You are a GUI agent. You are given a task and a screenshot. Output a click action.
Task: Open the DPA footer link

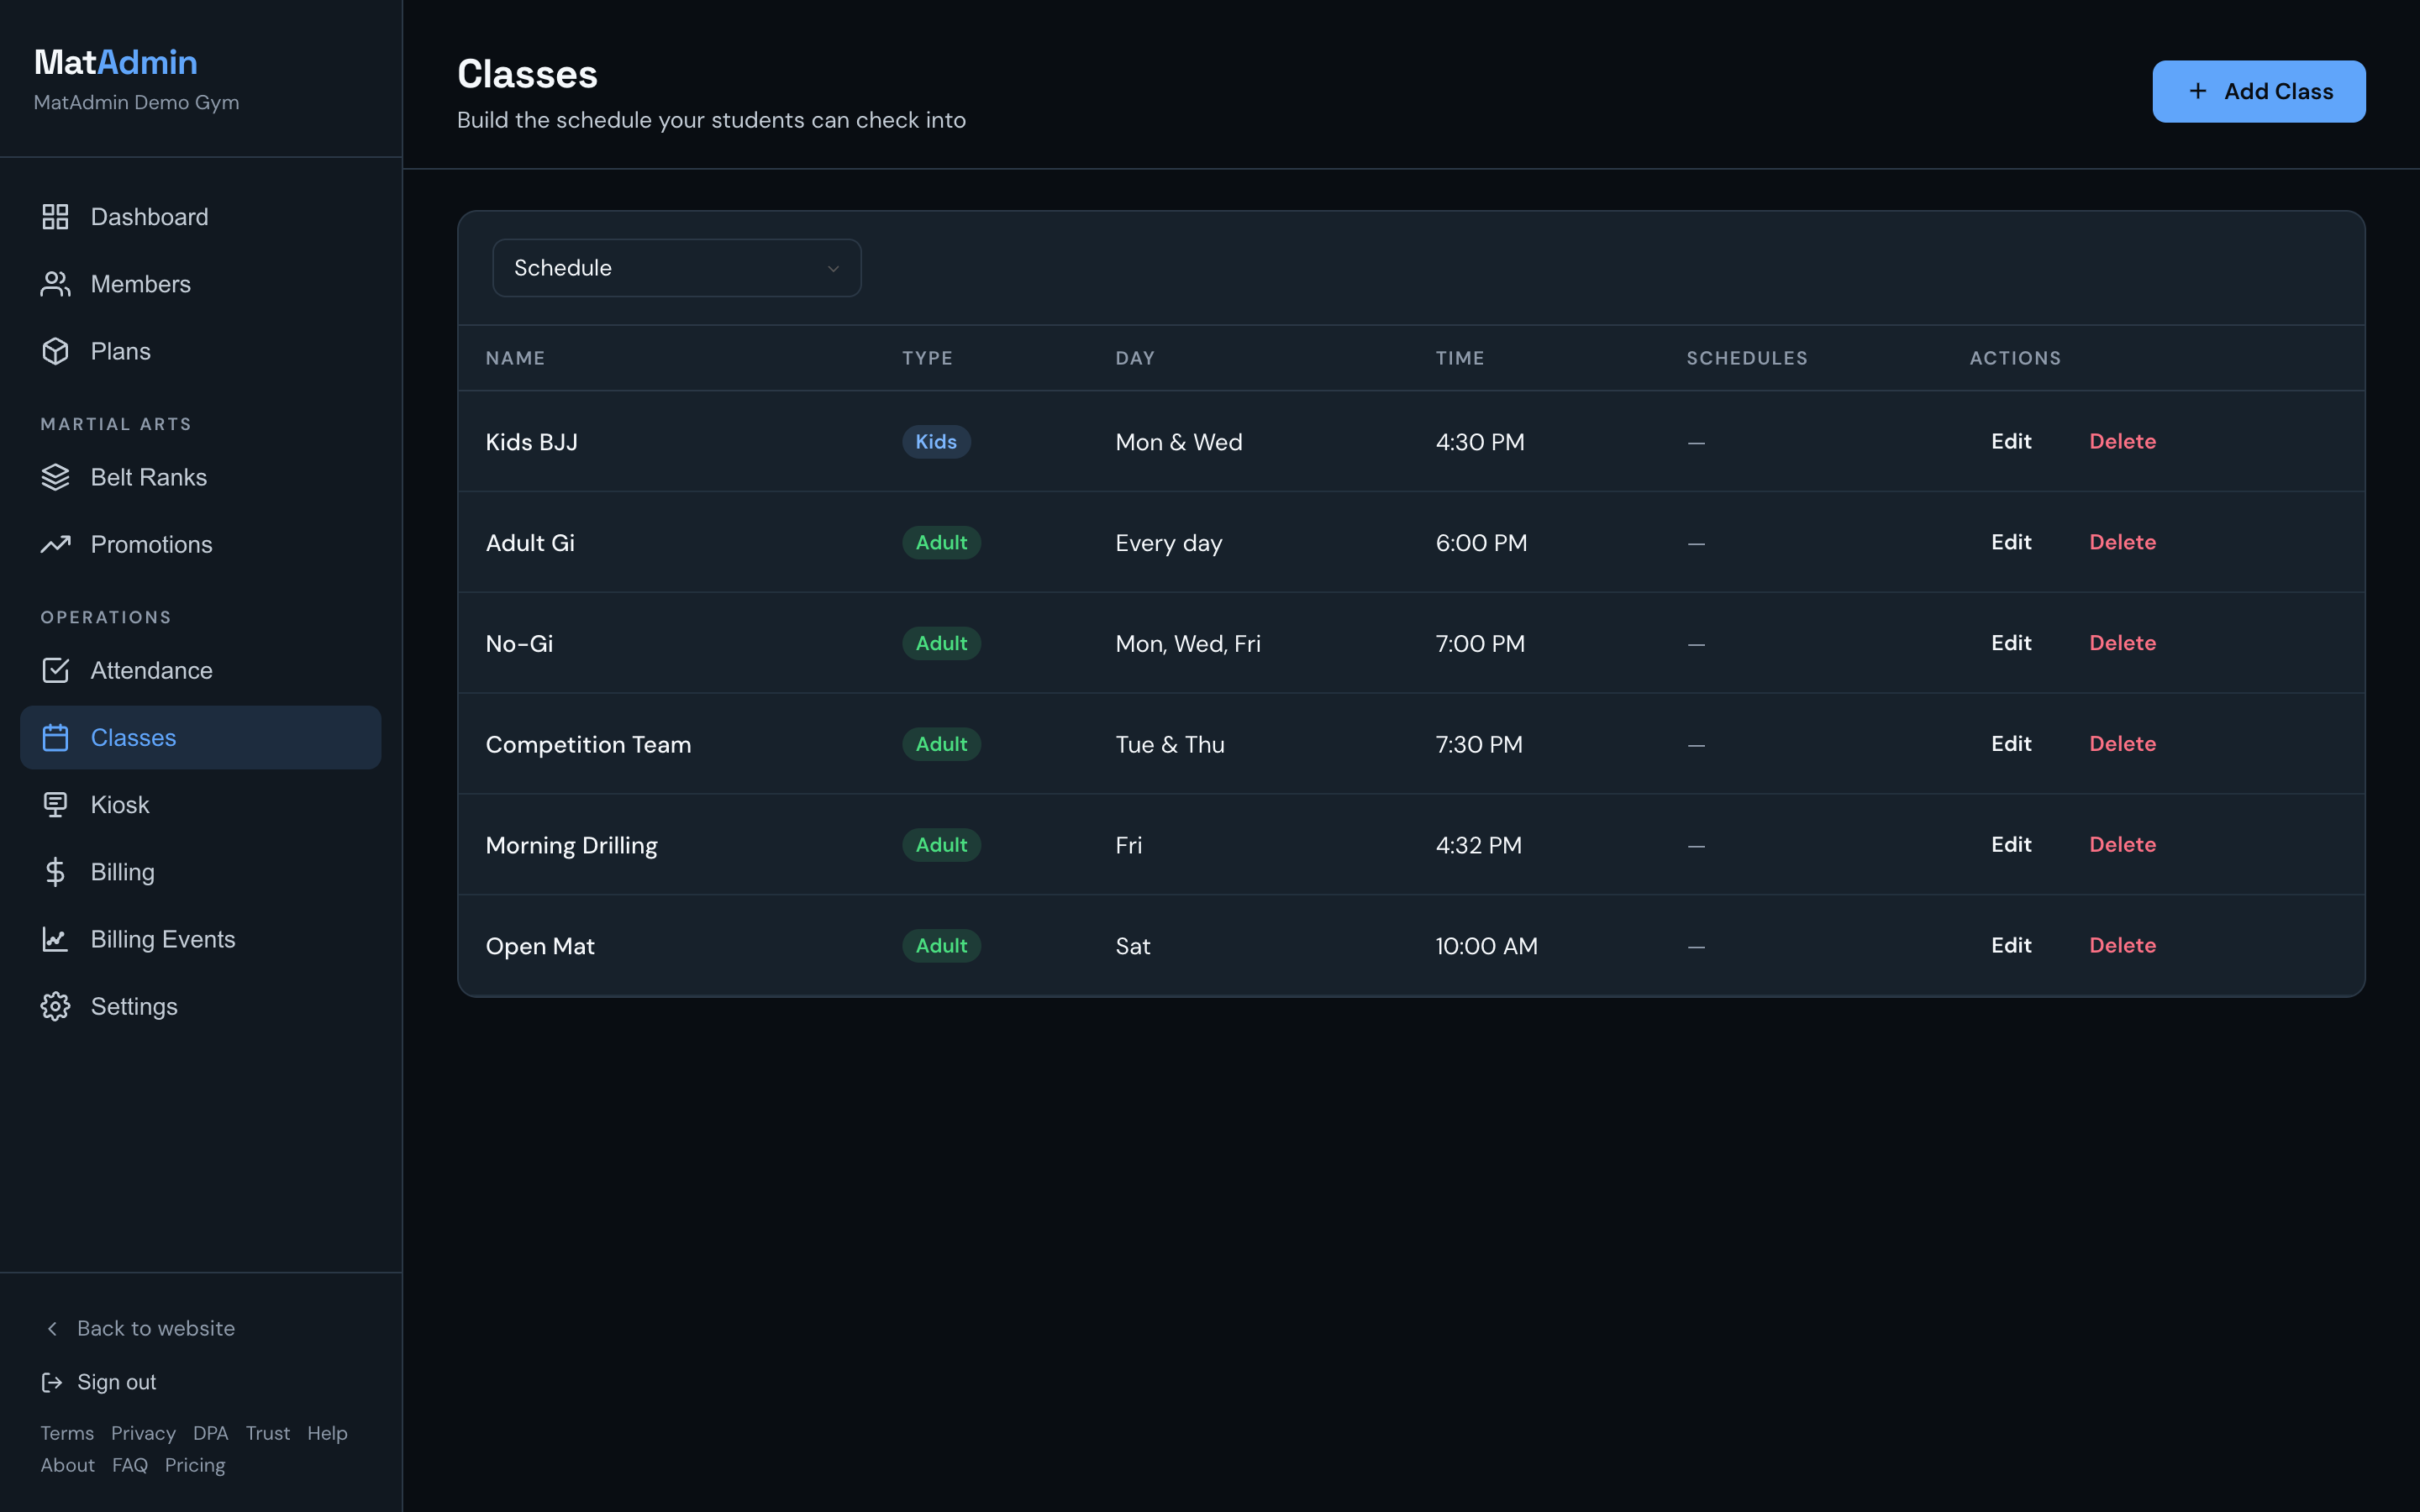point(210,1433)
